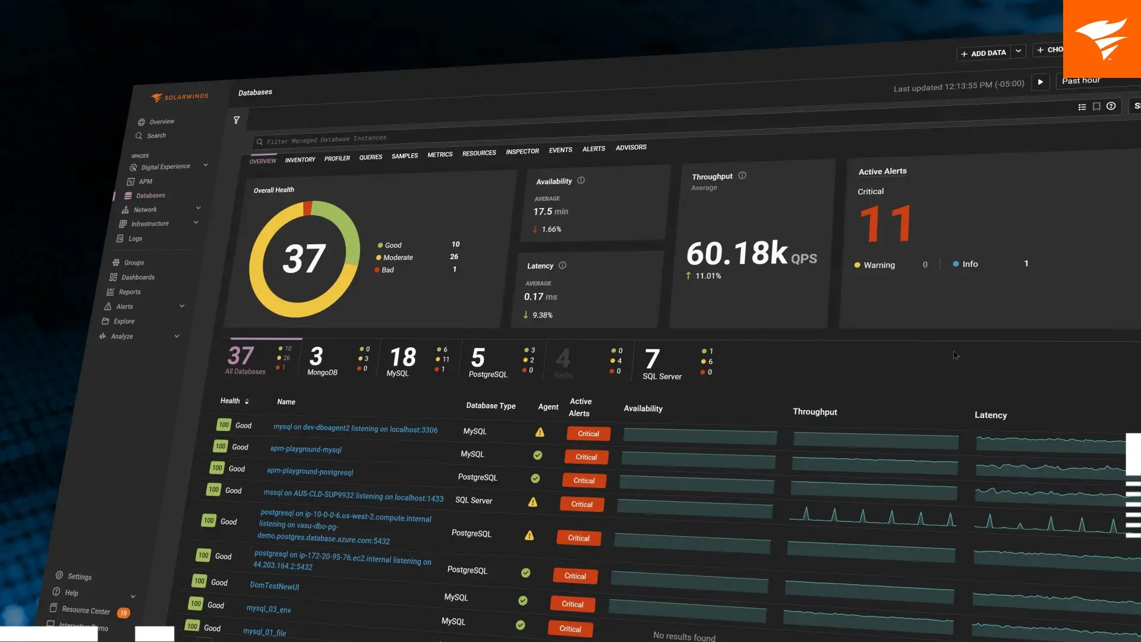This screenshot has width=1141, height=642.
Task: Click the Availability info icon
Action: tap(581, 180)
